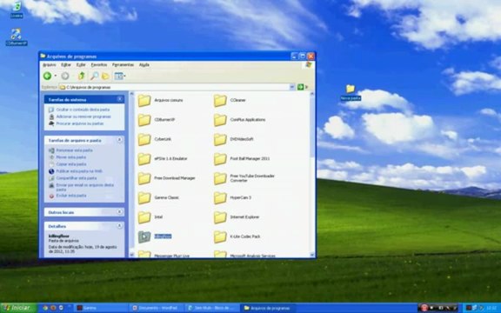501x313 pixels.
Task: Open the Search magnifier tool
Action: click(94, 76)
